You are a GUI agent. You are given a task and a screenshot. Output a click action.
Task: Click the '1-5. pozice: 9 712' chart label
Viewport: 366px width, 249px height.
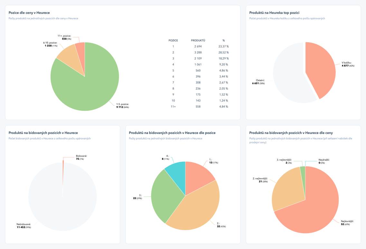point(123,106)
